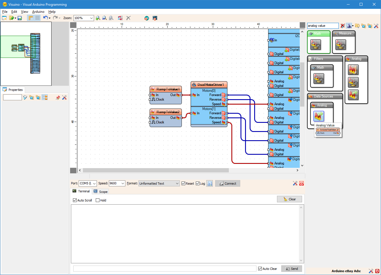Viewport: 381px width, 275px height.
Task: Clear the component search filter
Action: [343, 26]
